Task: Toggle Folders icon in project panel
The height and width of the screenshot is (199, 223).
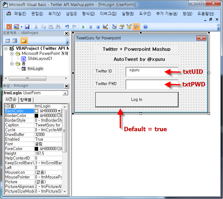Action: pyautogui.click(x=24, y=41)
